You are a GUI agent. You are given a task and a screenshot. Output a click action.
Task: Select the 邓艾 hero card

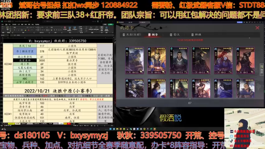245,88
